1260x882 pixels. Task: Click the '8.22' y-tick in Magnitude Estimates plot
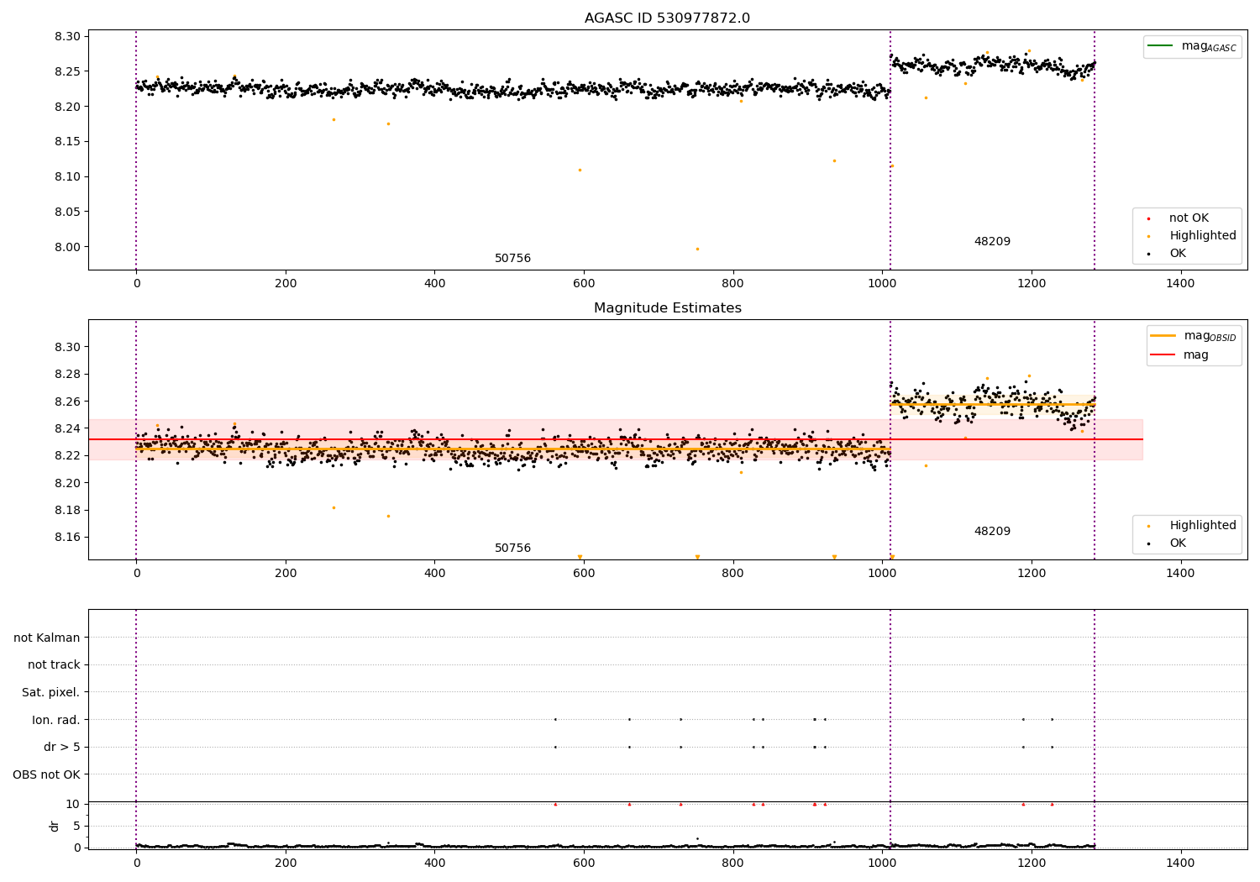coord(67,456)
